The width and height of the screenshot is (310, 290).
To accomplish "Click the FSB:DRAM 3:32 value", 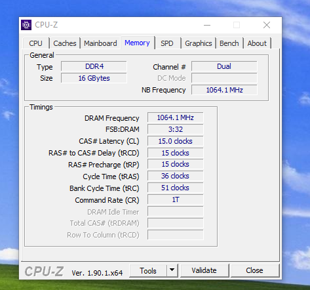I will click(x=176, y=129).
